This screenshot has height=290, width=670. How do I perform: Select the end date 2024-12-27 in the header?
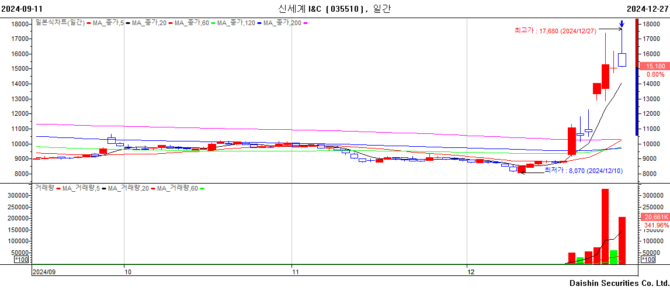click(648, 9)
